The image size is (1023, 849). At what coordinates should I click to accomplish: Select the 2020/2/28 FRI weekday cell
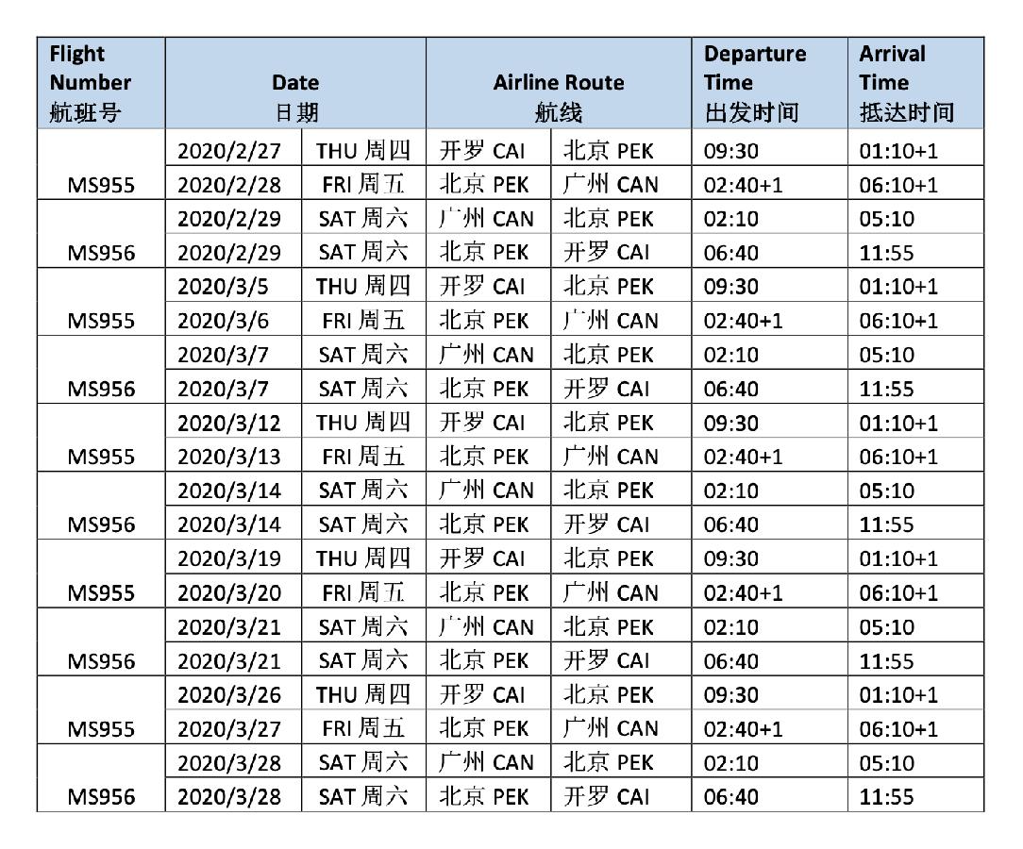(x=363, y=183)
